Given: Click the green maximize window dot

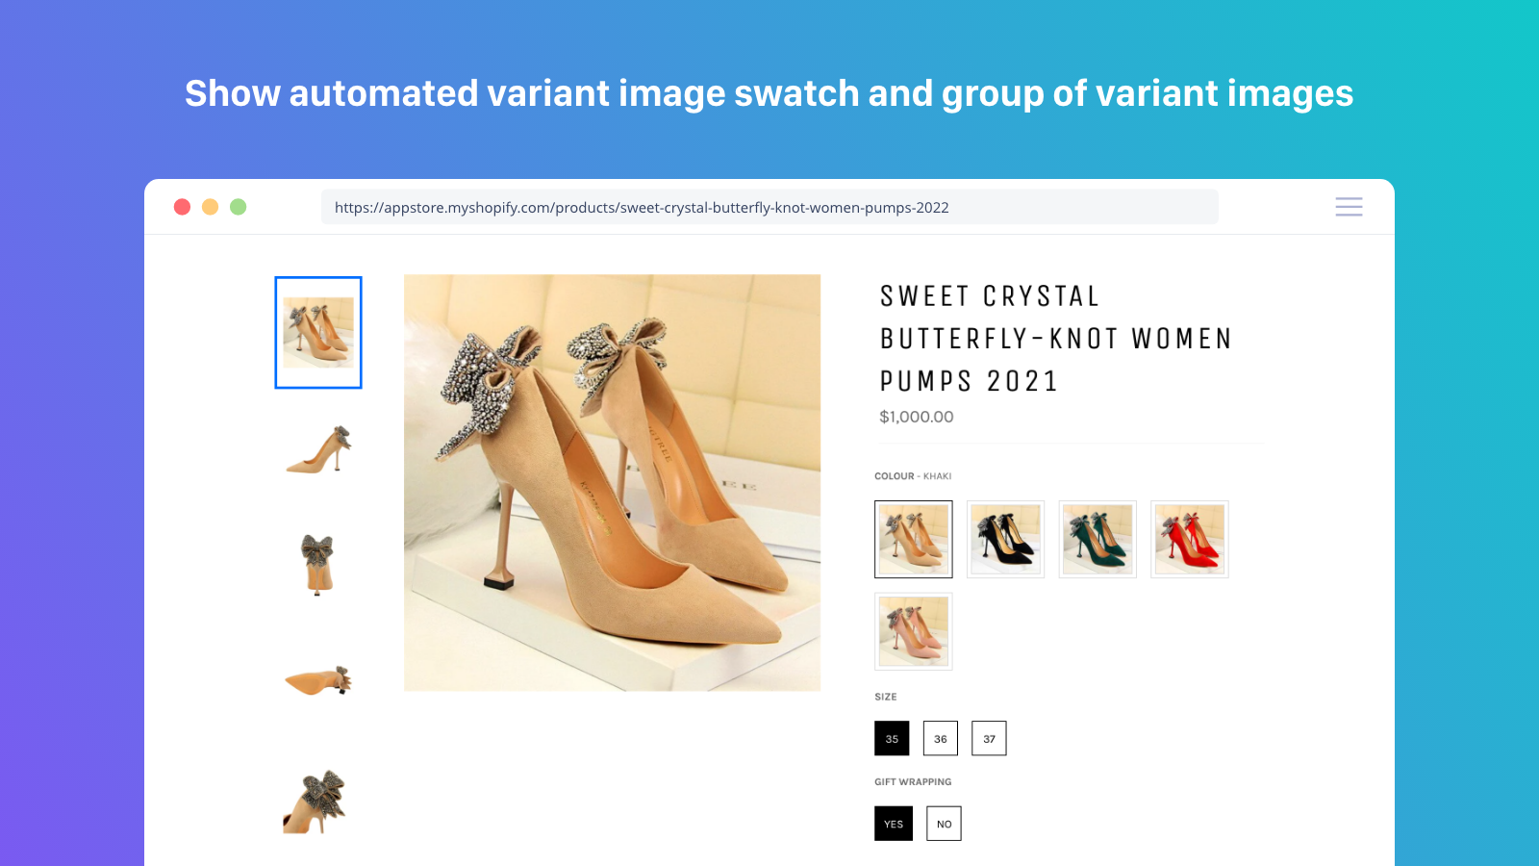Looking at the screenshot, I should tap(239, 207).
